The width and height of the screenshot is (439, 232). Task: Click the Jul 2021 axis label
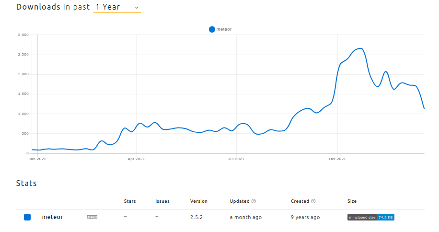(236, 158)
